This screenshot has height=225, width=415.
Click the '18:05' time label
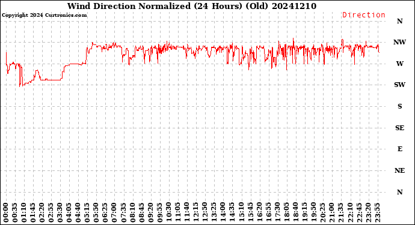(286, 212)
